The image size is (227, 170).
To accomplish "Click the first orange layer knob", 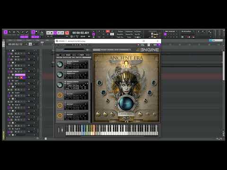I will pyautogui.click(x=60, y=95).
